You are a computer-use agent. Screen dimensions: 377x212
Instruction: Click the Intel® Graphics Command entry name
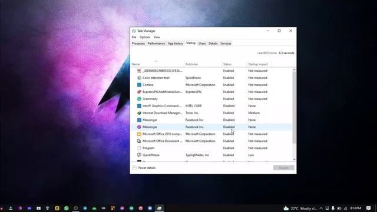162,106
